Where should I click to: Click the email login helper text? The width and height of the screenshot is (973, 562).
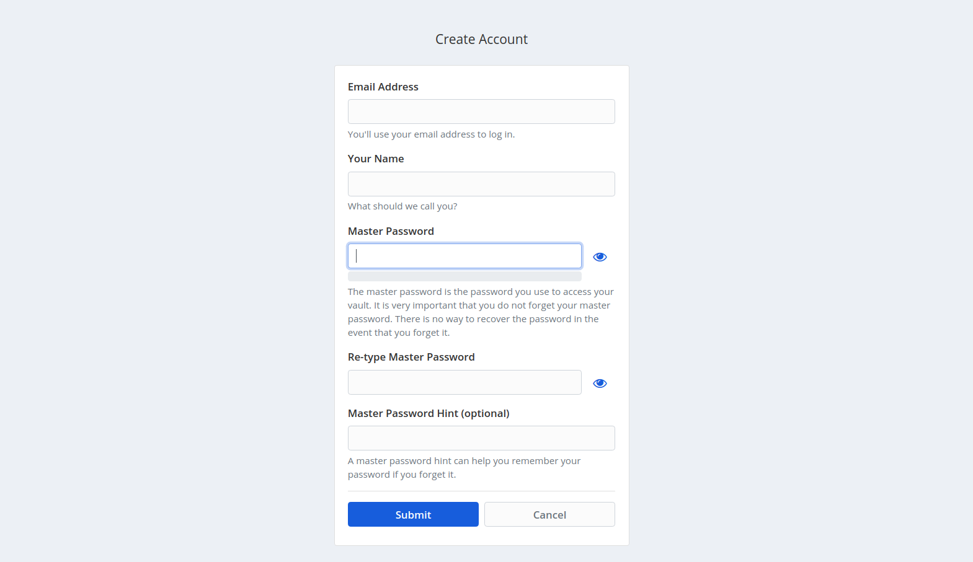pos(431,134)
